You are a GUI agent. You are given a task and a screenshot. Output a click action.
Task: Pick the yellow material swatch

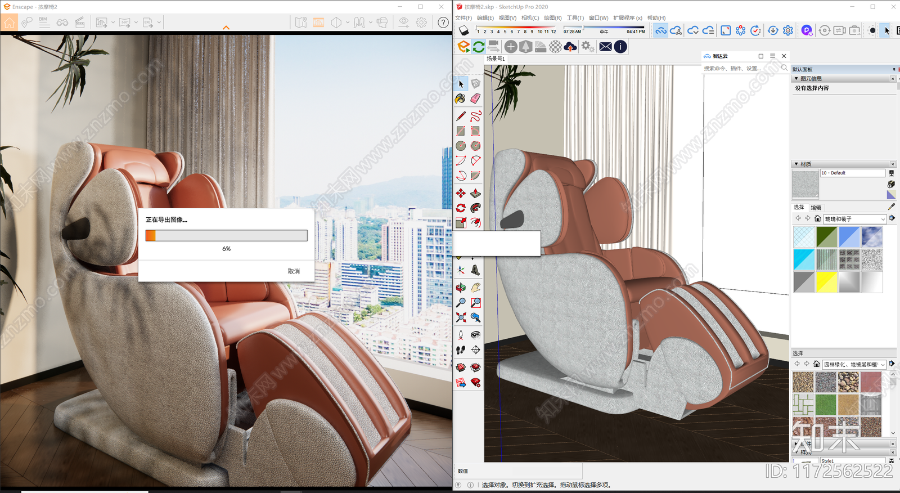pyautogui.click(x=826, y=282)
